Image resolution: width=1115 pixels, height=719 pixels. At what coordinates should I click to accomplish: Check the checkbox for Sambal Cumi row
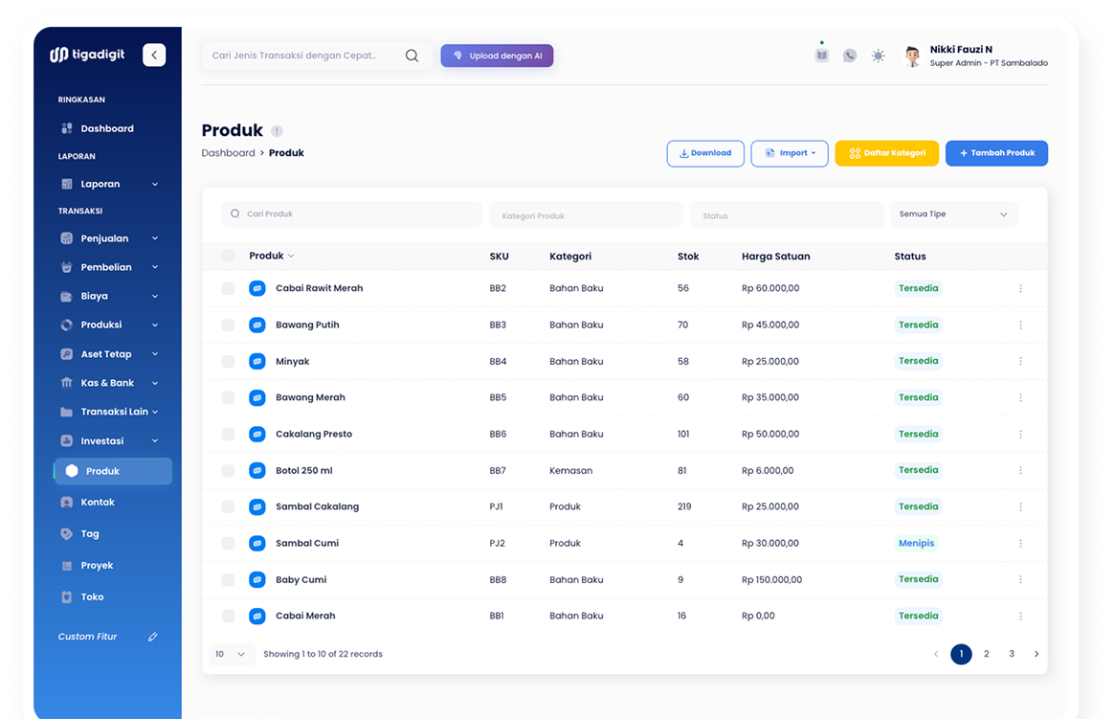pyautogui.click(x=228, y=543)
